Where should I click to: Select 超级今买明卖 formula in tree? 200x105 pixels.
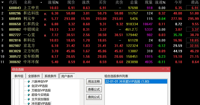[x=40, y=95]
